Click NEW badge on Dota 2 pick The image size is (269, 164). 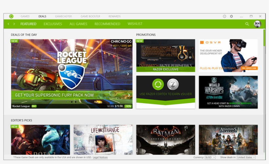pyautogui.click(x=14, y=126)
